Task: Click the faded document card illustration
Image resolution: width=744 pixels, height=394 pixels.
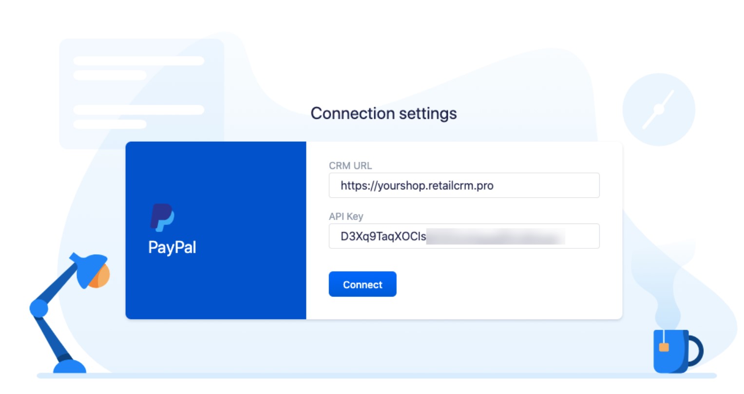Action: point(141,94)
